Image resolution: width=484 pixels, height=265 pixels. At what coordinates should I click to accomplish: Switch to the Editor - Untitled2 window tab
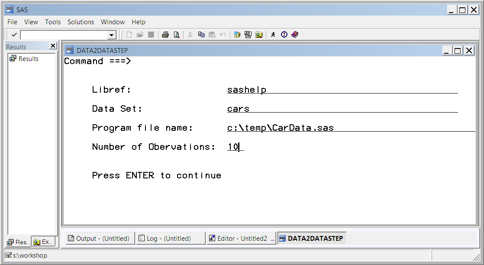click(241, 239)
